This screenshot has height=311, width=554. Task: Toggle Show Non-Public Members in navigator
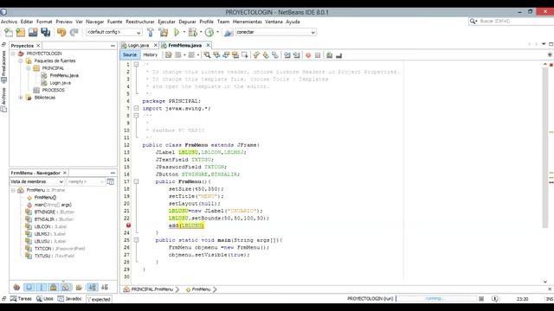(x=54, y=287)
